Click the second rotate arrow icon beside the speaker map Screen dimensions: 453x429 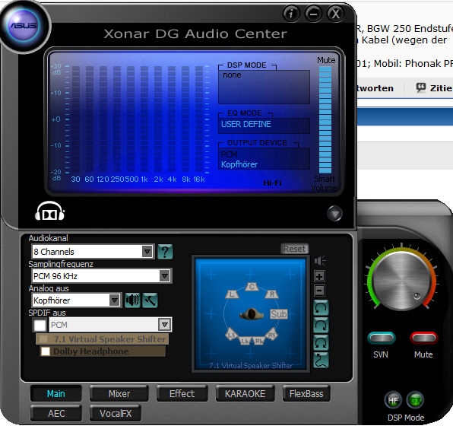(321, 326)
